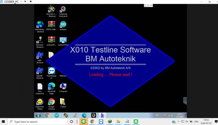
Task: Select the active BM Autoteknik taskbar button
Action: (102, 115)
